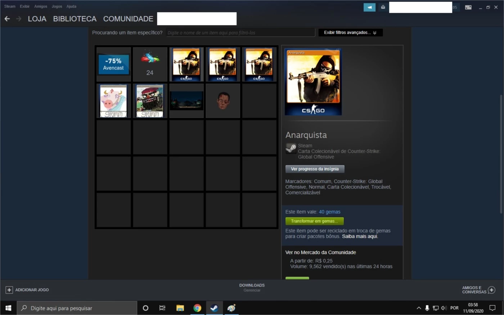Screen dimensions: 504x315
Task: Open network status tray icon
Action: click(436, 308)
